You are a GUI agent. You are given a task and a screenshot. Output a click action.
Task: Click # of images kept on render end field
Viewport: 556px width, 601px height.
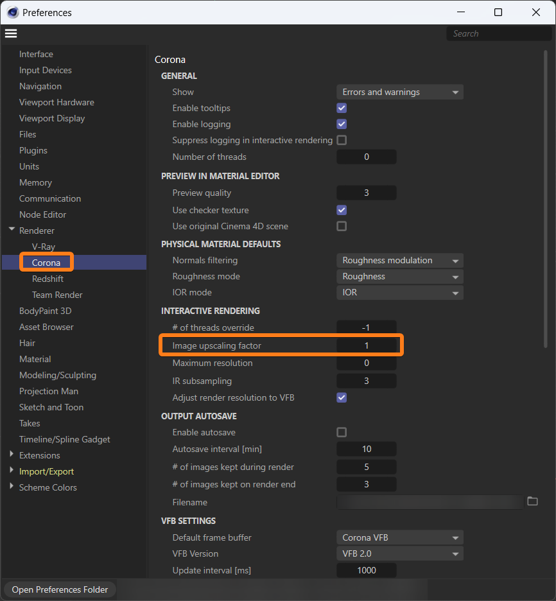(x=367, y=485)
